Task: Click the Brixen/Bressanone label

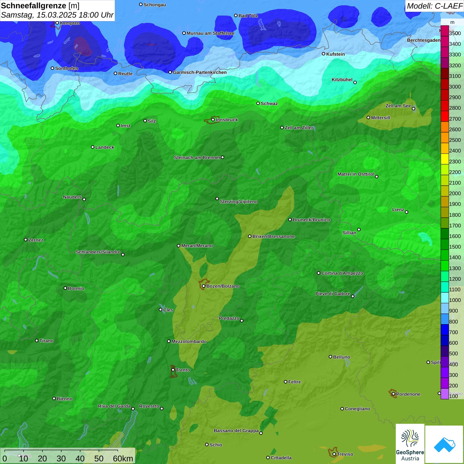Action: tap(273, 236)
